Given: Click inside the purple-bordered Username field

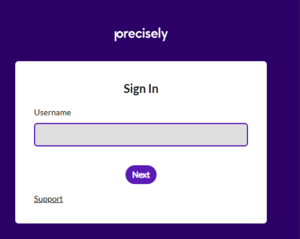Looking at the screenshot, I should pos(141,135).
